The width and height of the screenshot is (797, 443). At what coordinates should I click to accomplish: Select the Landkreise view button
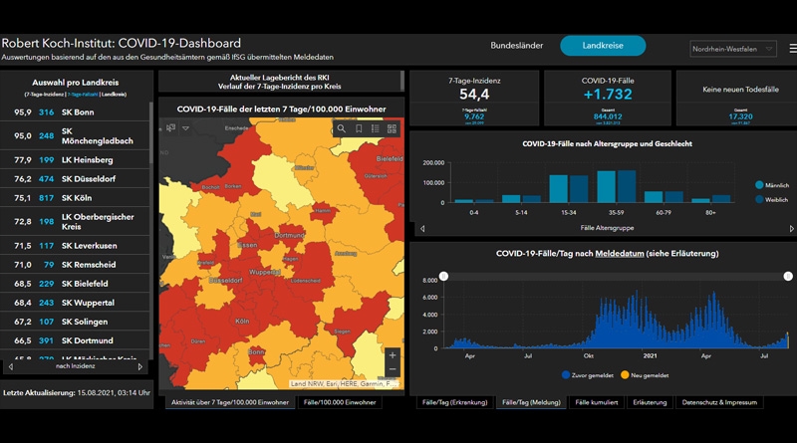click(x=603, y=45)
